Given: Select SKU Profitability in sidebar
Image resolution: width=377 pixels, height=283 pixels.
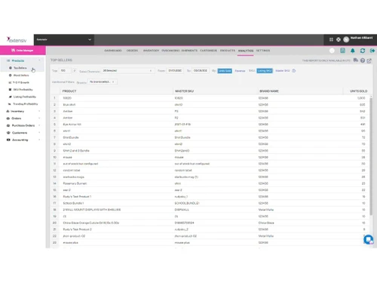Looking at the screenshot, I should tap(23, 90).
